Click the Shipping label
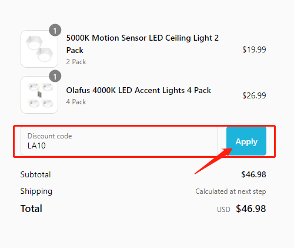 click(x=36, y=191)
